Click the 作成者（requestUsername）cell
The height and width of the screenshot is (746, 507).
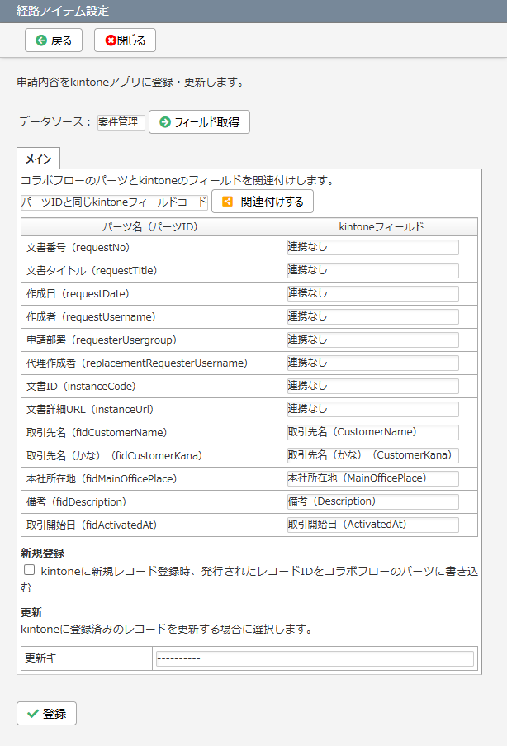coord(151,317)
